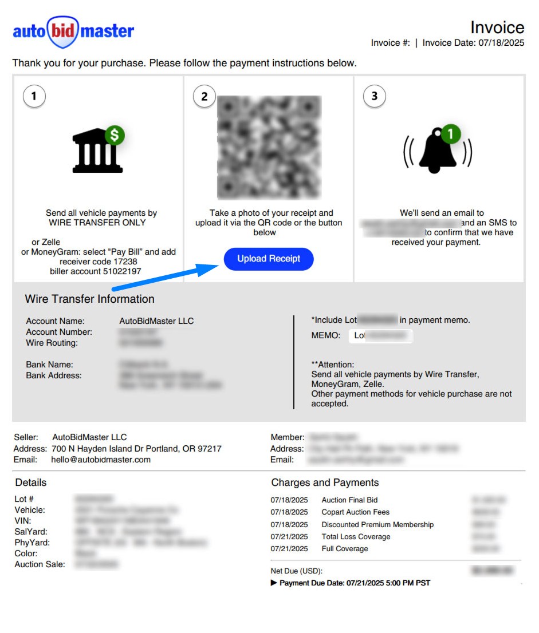Click the seller address in Portland
This screenshot has width=539, height=633.
136,449
